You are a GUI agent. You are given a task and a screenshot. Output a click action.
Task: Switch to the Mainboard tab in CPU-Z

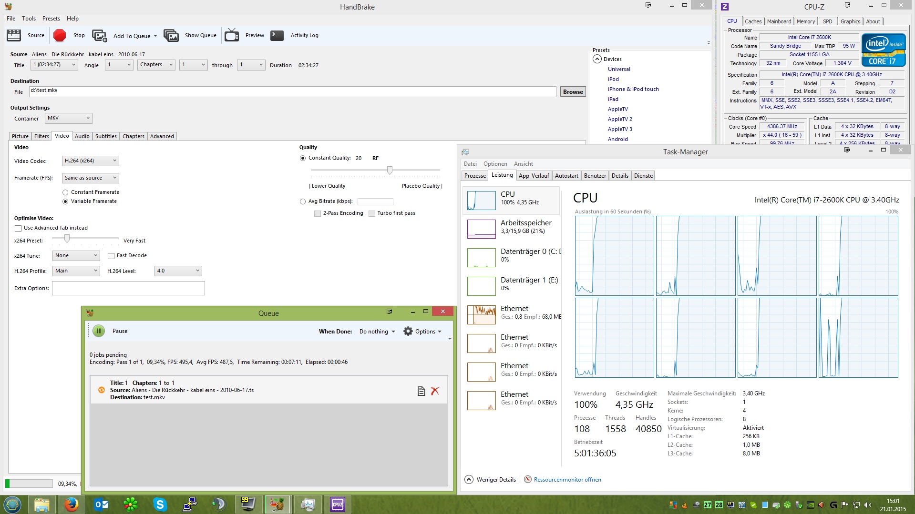pos(779,21)
